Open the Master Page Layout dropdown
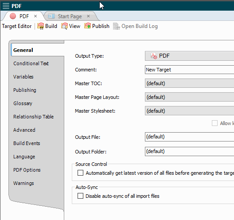This screenshot has width=234, height=220. pos(189,97)
